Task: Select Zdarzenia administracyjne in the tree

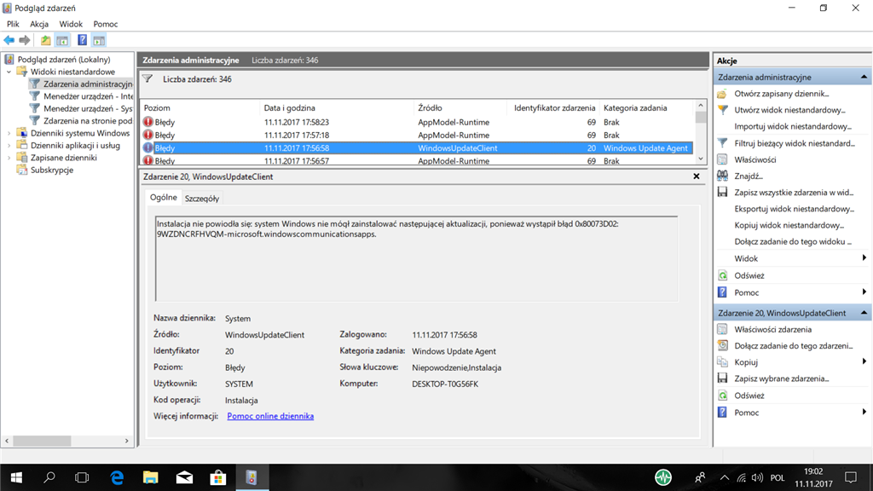Action: 88,84
